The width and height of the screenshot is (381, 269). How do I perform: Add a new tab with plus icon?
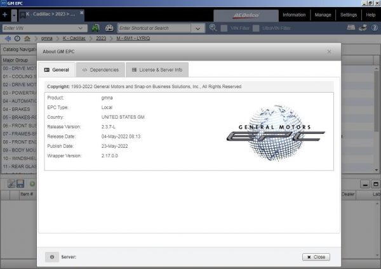pyautogui.click(x=5, y=15)
